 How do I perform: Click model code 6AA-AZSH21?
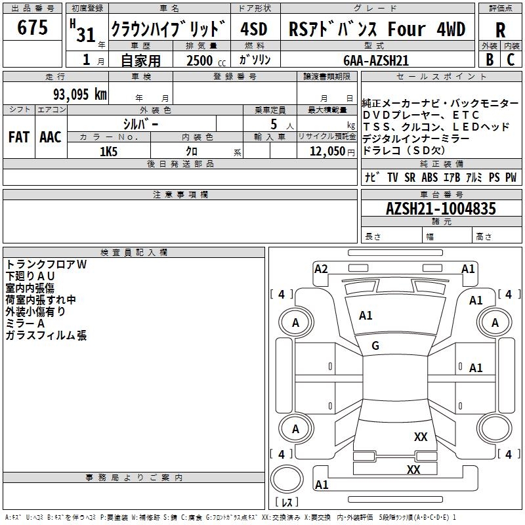[376, 60]
